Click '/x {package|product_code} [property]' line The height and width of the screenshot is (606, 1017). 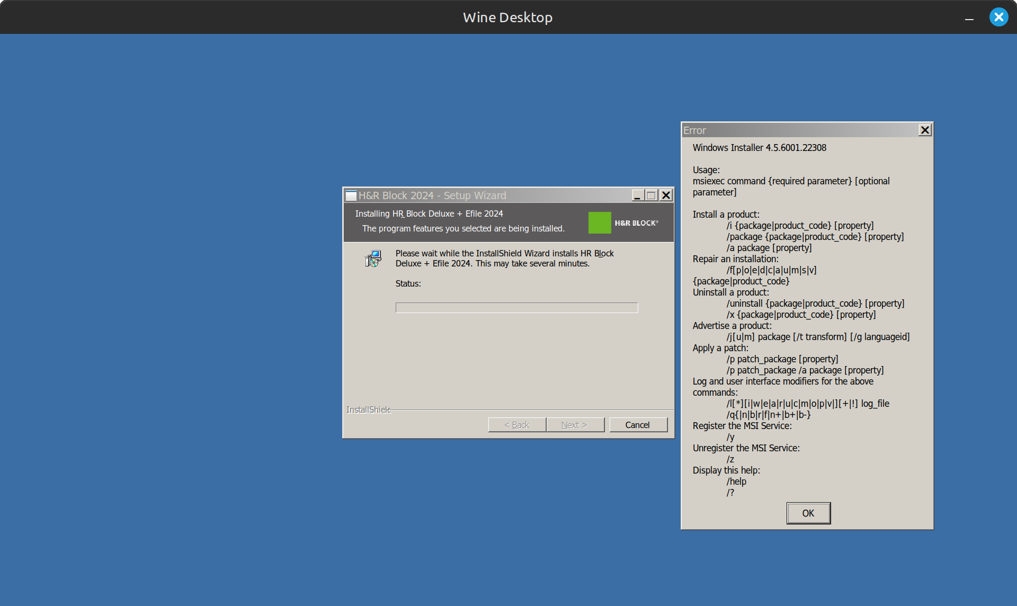pyautogui.click(x=801, y=315)
